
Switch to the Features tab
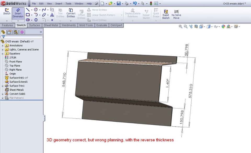[7, 25]
